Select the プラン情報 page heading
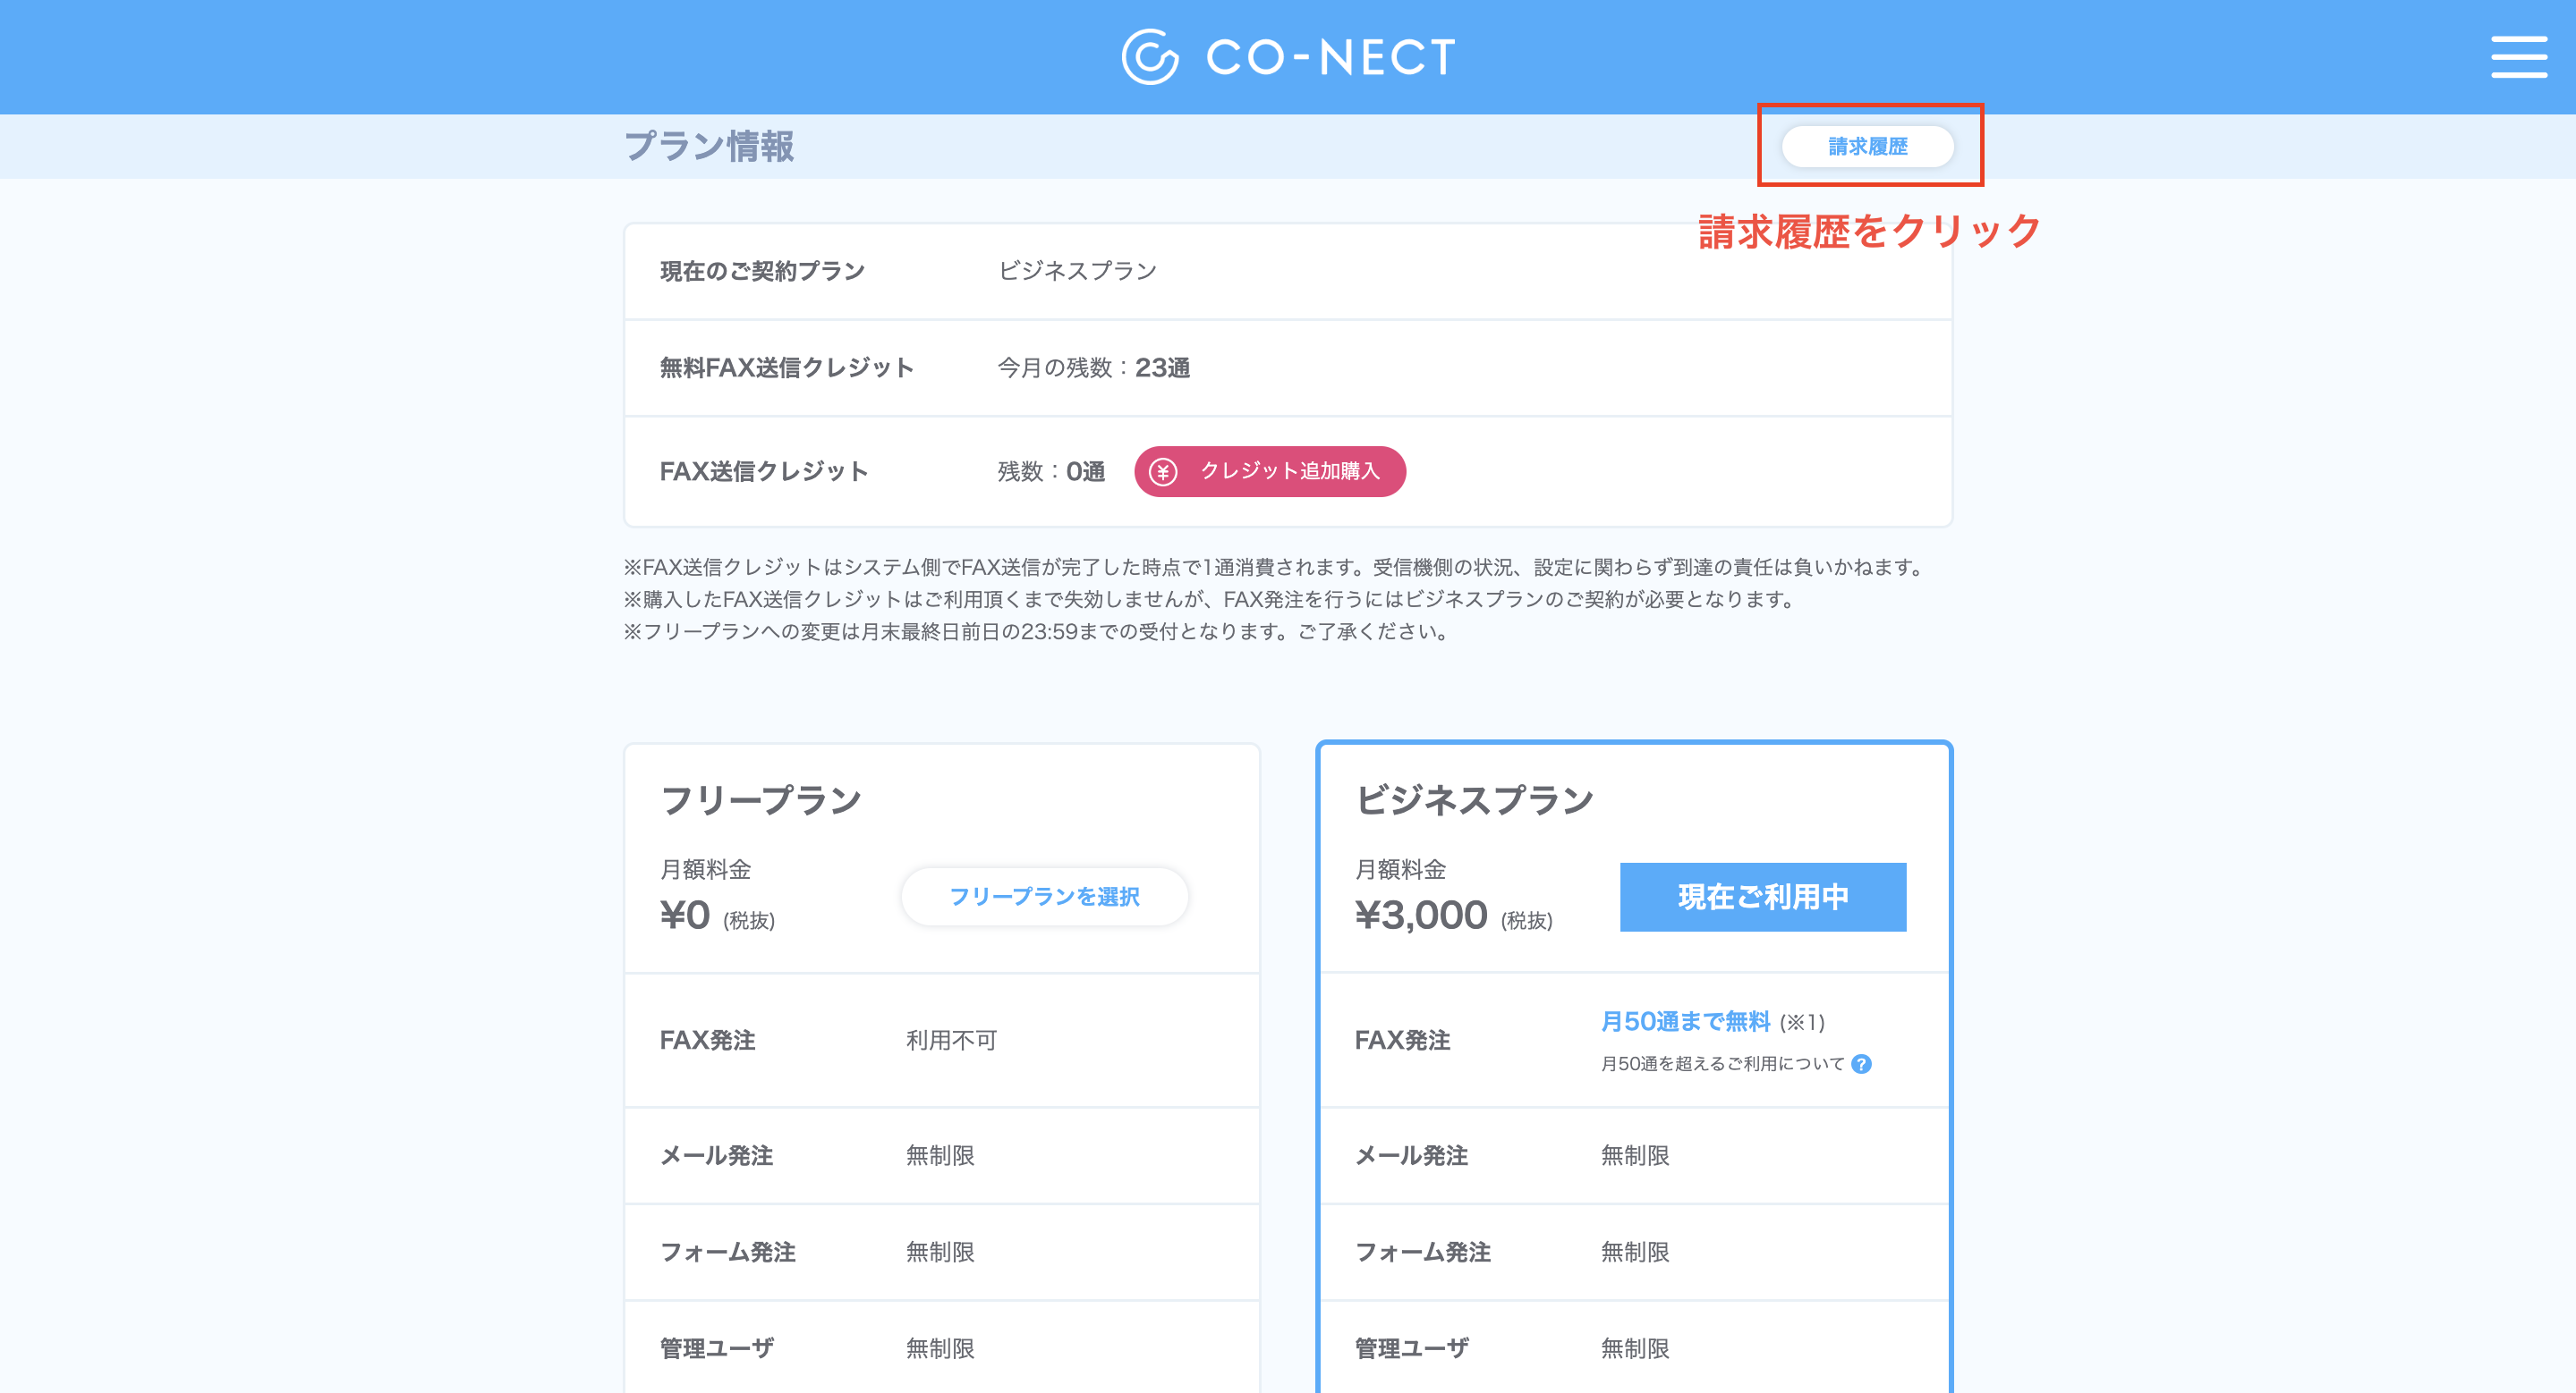Screen dimensions: 2576x1393 pyautogui.click(x=709, y=147)
